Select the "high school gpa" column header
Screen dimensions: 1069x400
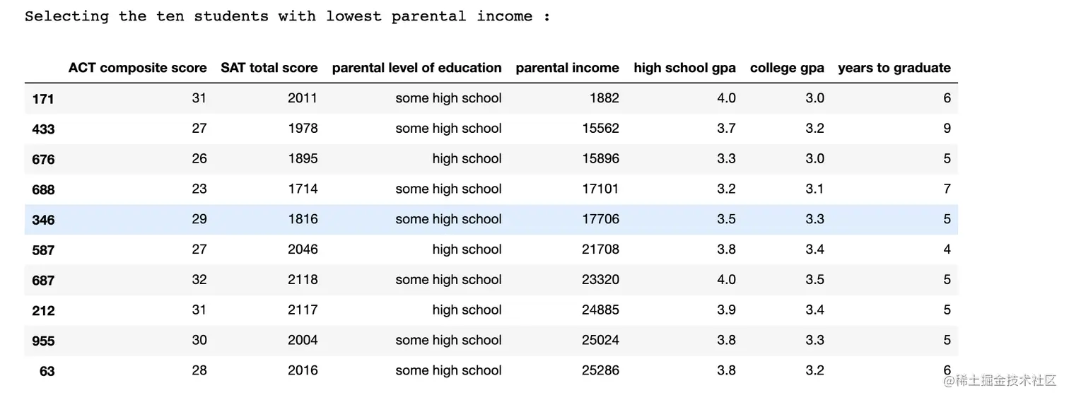pos(684,68)
